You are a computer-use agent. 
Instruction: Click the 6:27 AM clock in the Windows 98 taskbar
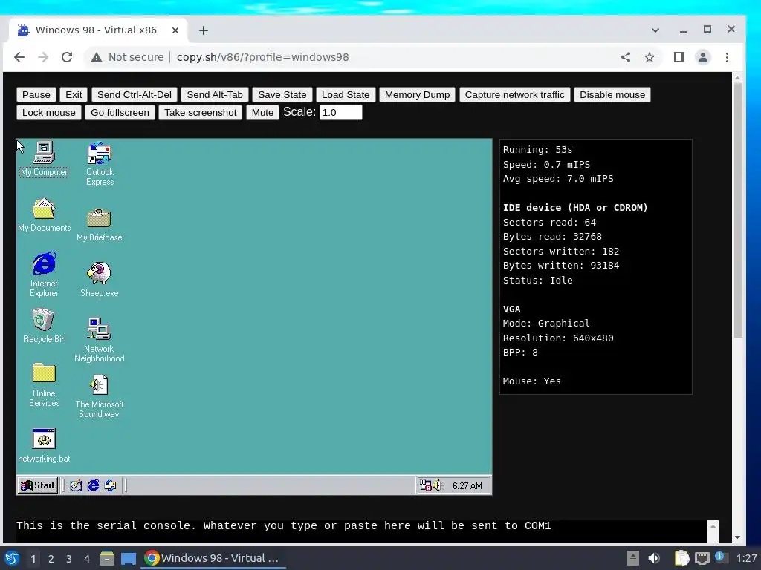pos(467,485)
